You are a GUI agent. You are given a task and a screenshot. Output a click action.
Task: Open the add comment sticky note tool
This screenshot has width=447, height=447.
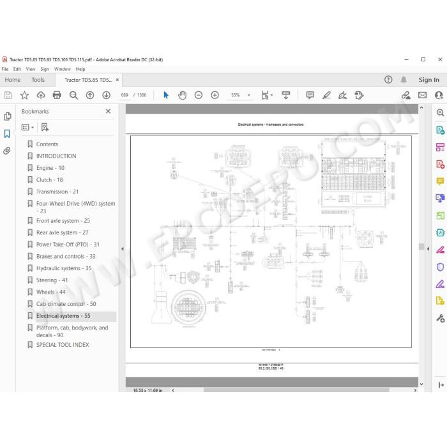[x=310, y=95]
